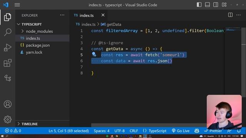Open the hamburger application menu
Viewport: 246px width, 138px height.
17,5
